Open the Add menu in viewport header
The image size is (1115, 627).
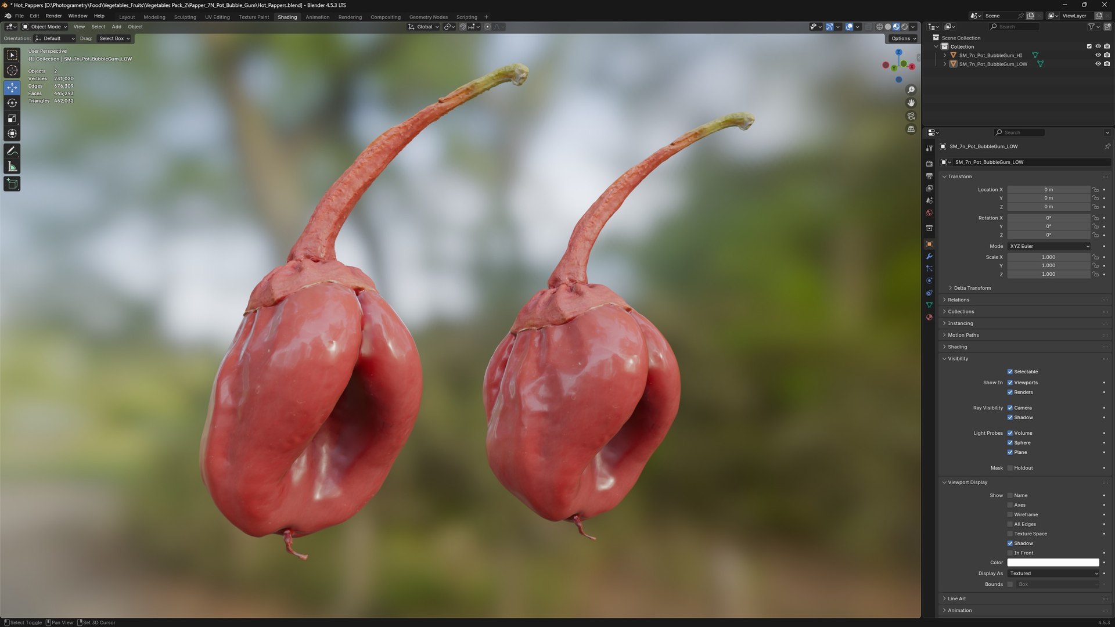tap(117, 27)
